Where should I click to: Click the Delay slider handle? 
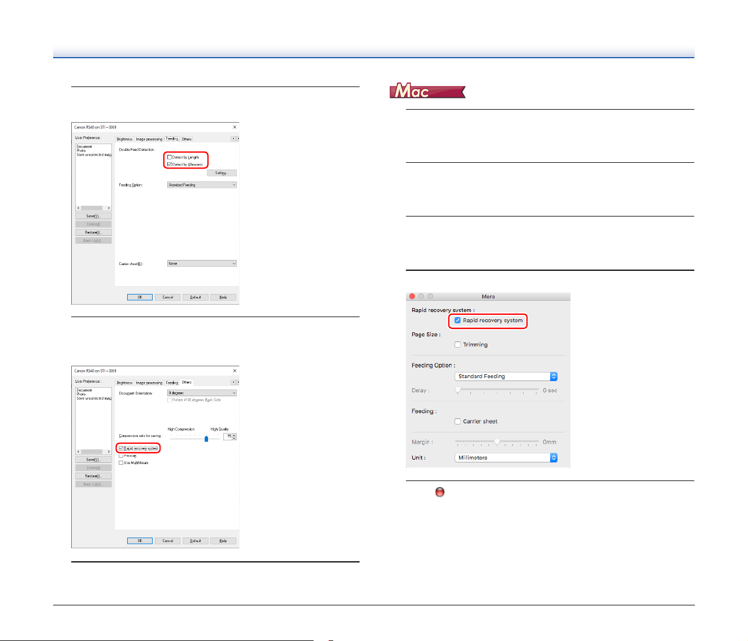(x=458, y=390)
